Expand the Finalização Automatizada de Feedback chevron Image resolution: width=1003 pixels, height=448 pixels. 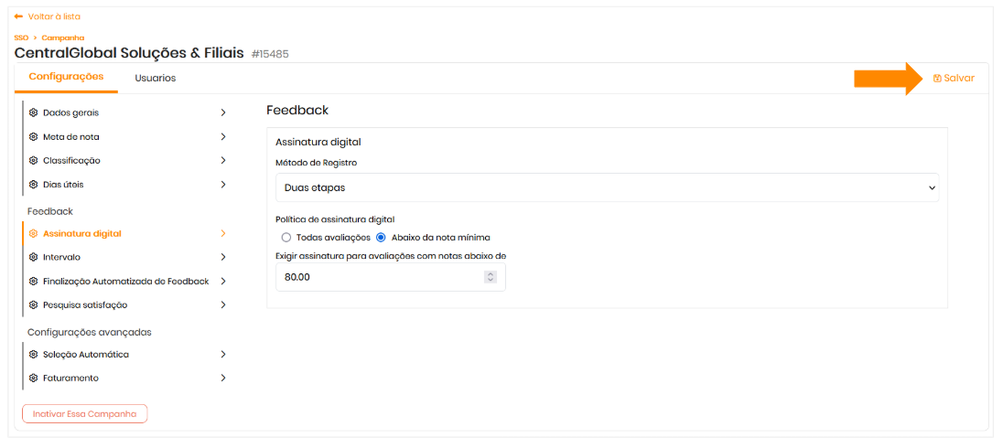pos(223,282)
